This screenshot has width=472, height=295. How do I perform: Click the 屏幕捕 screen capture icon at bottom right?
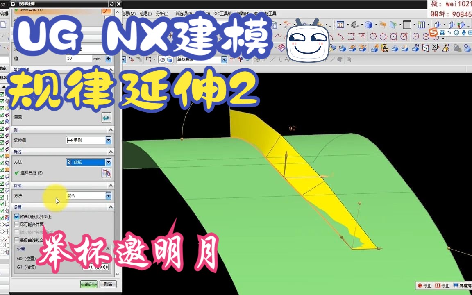coord(456,286)
